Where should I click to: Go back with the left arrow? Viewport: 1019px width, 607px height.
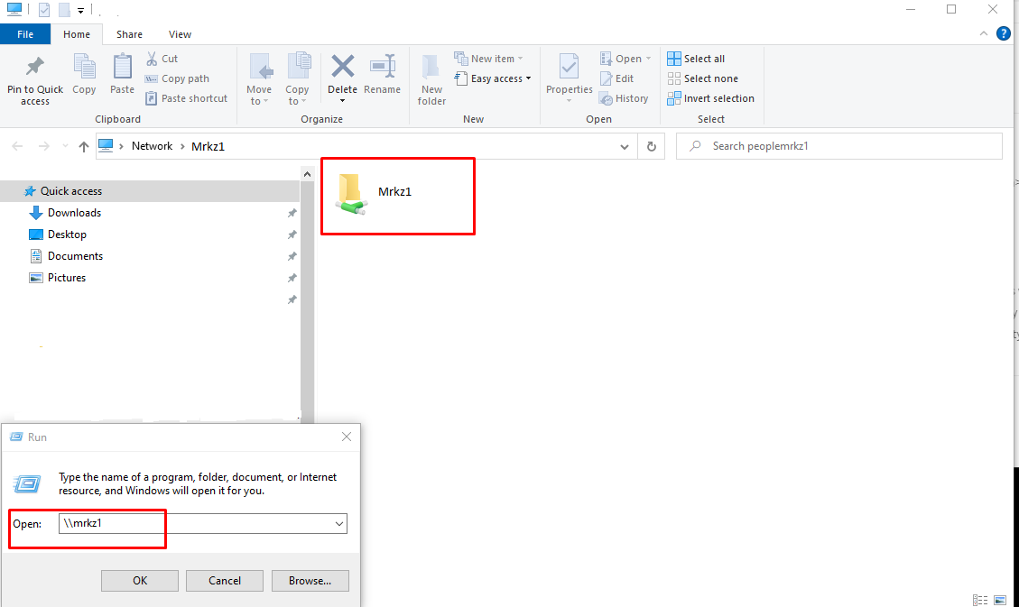click(17, 147)
